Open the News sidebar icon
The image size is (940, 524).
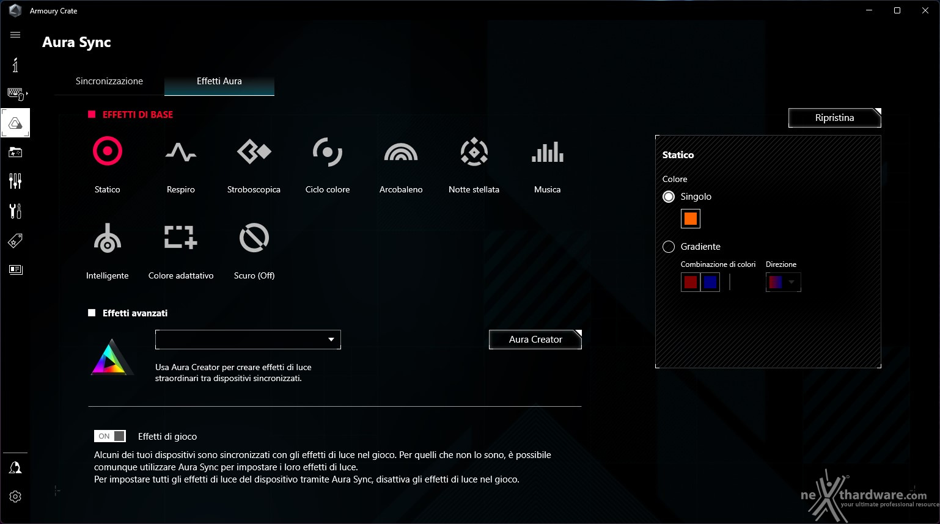15,269
